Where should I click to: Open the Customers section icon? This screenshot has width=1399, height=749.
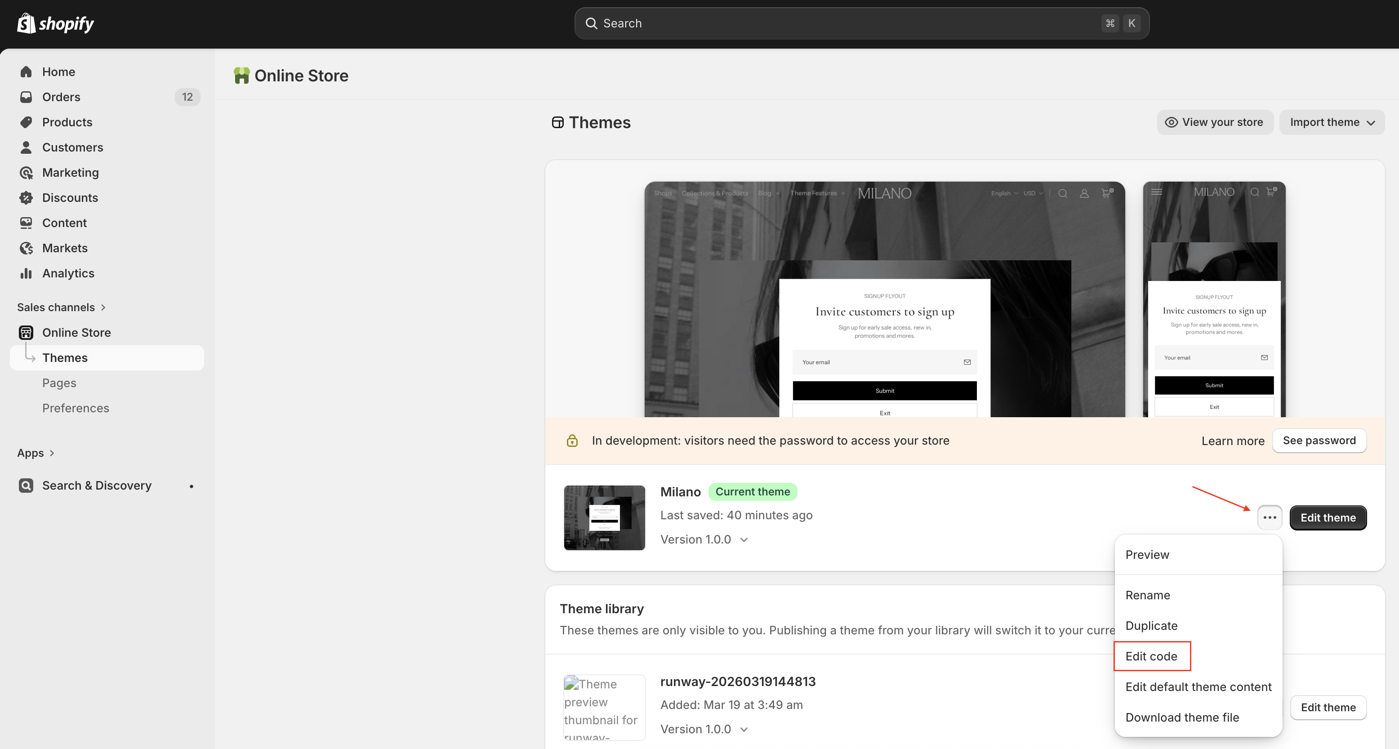[26, 147]
